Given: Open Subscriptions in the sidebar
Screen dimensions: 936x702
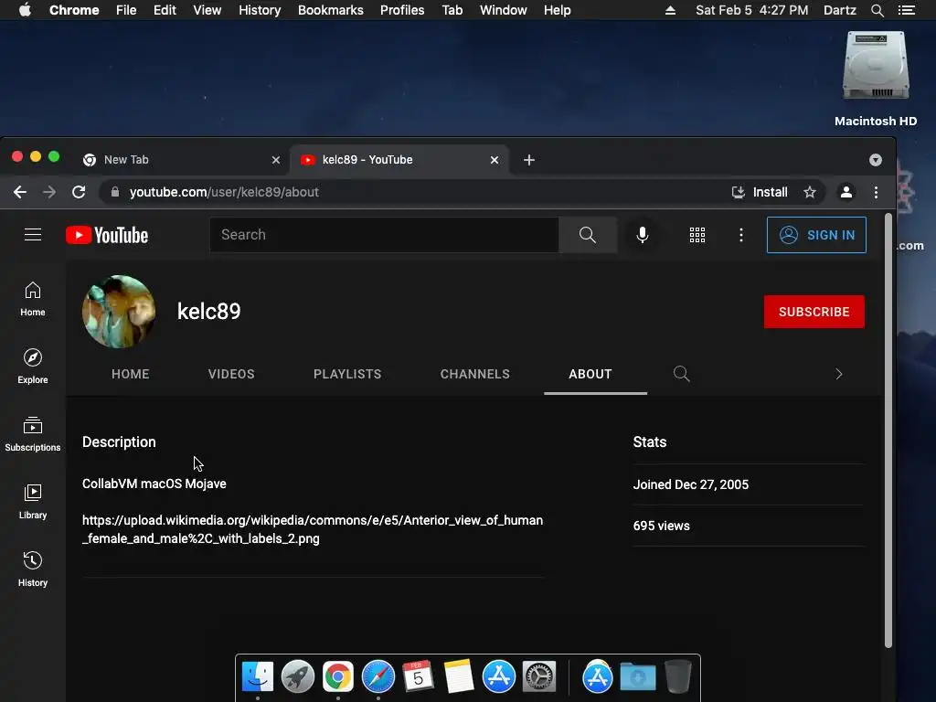Looking at the screenshot, I should click(33, 434).
